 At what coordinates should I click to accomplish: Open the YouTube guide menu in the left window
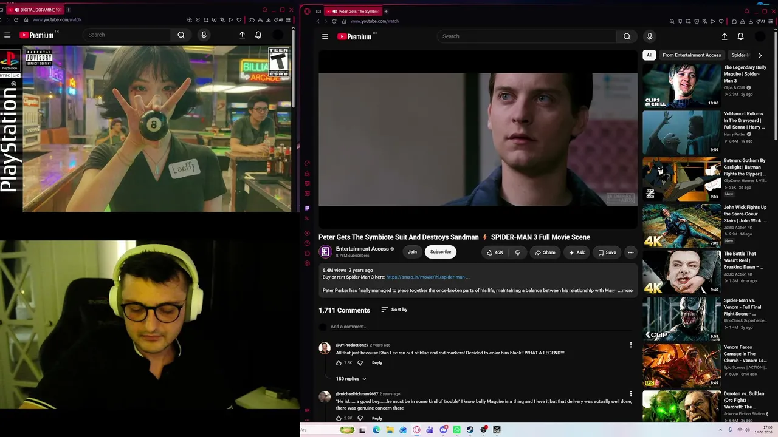click(7, 35)
